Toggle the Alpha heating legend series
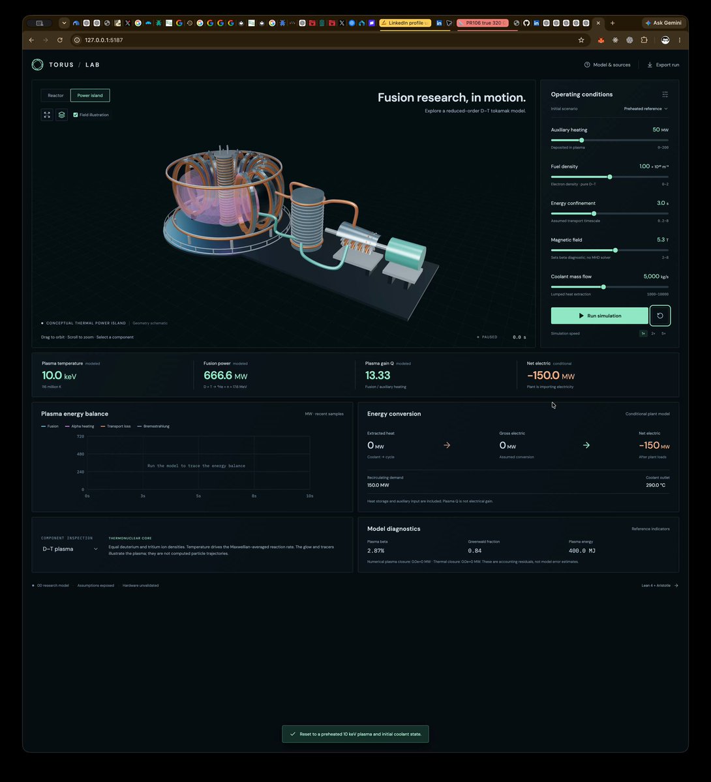The height and width of the screenshot is (782, 711). tap(80, 427)
